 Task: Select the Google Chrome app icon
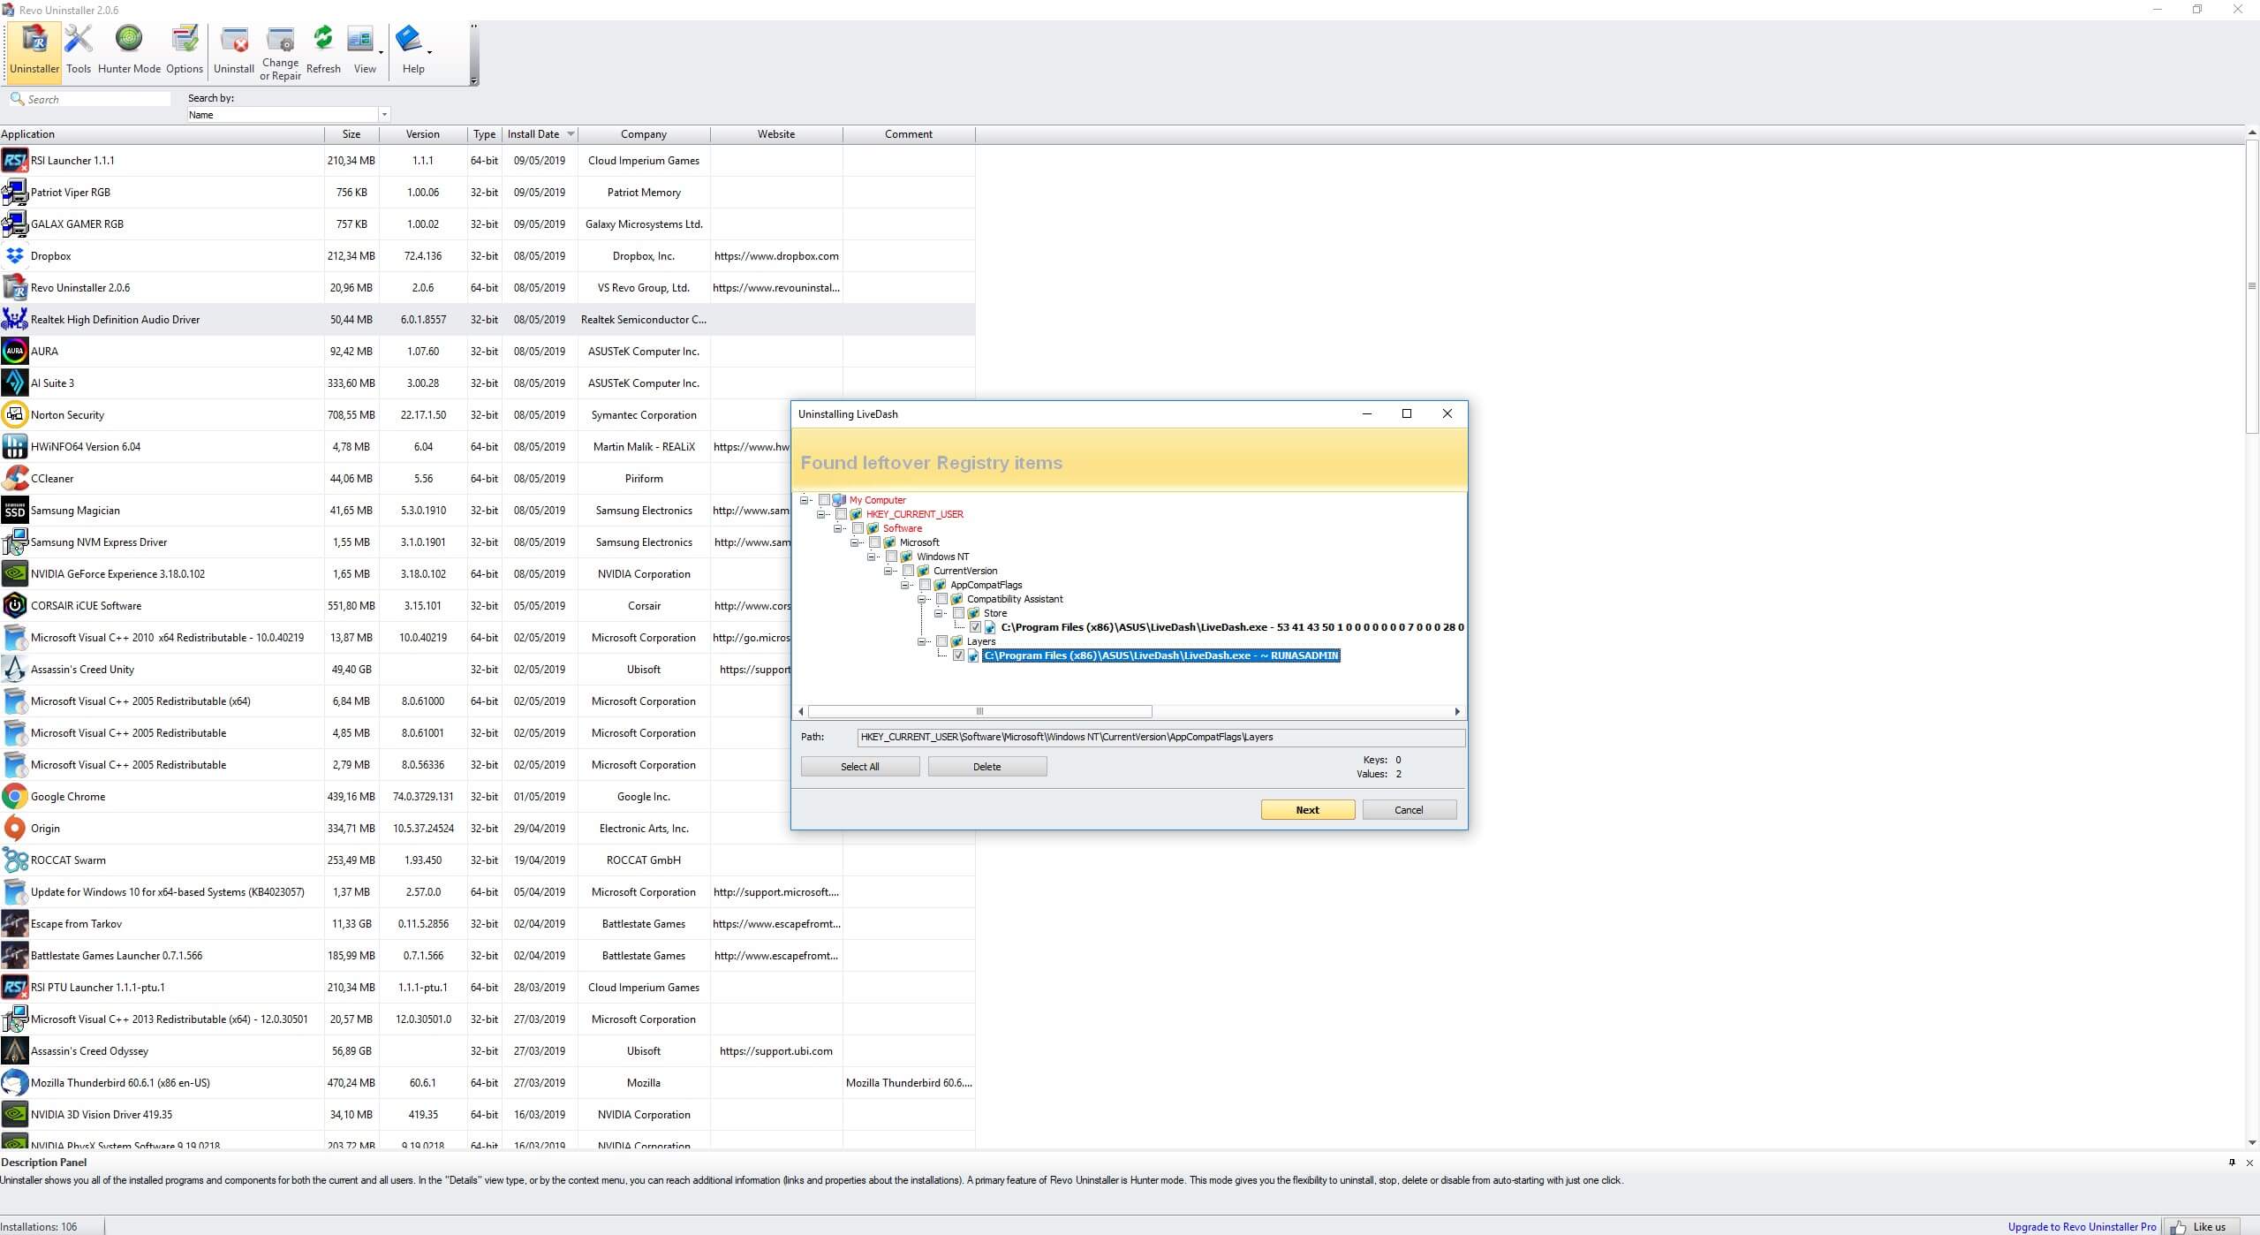pyautogui.click(x=15, y=797)
